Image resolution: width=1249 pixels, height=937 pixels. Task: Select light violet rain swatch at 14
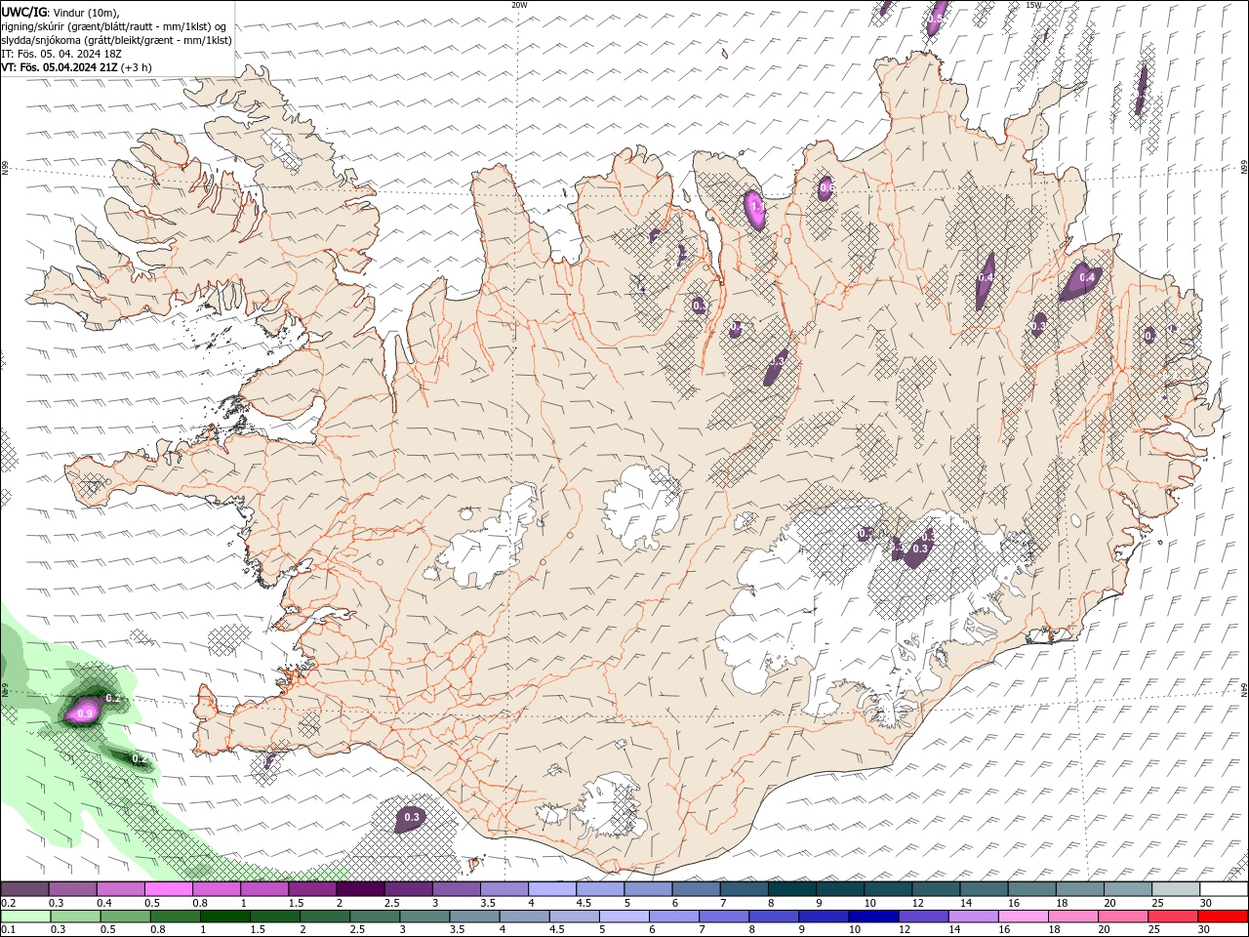[x=972, y=916]
